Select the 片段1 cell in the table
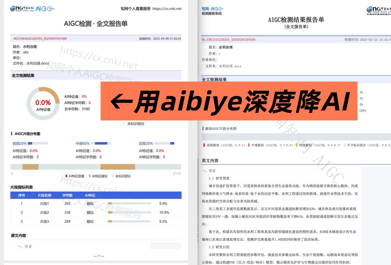This screenshot has width=391, height=265. pos(45,204)
